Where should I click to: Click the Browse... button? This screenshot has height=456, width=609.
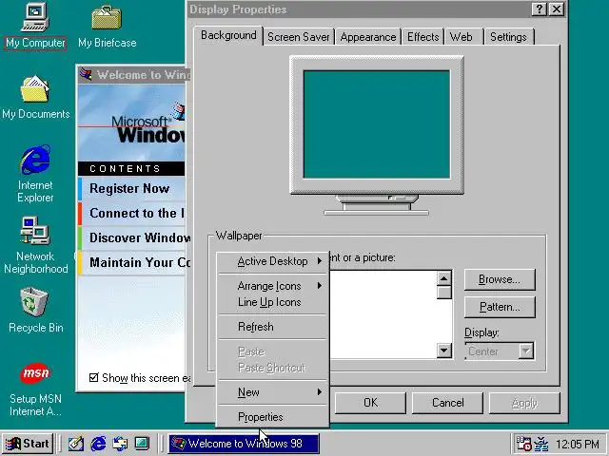pyautogui.click(x=500, y=279)
